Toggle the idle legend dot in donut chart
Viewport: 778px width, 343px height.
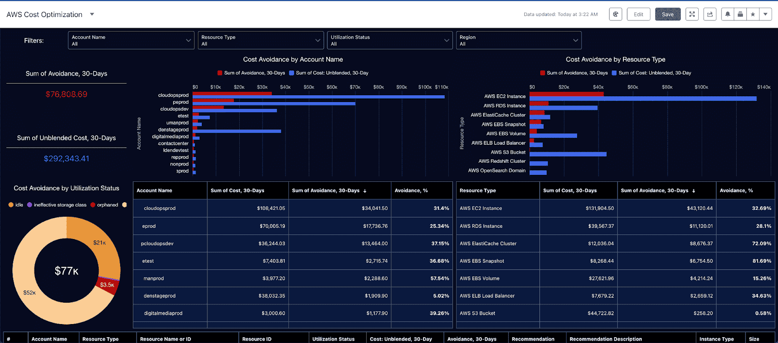pyautogui.click(x=11, y=205)
